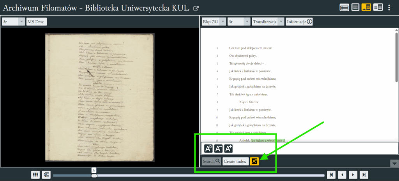Open the Transliteracja edition level dropdown

(267, 22)
